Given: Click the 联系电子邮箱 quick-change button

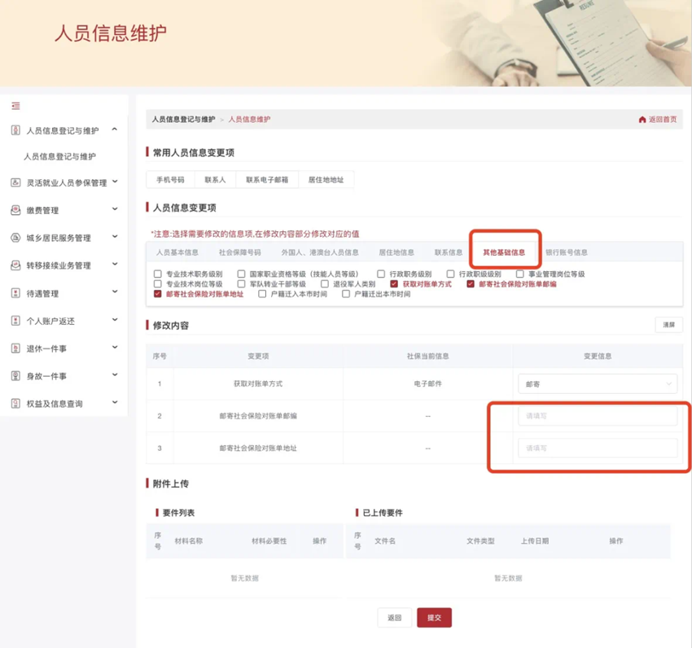Looking at the screenshot, I should click(267, 180).
